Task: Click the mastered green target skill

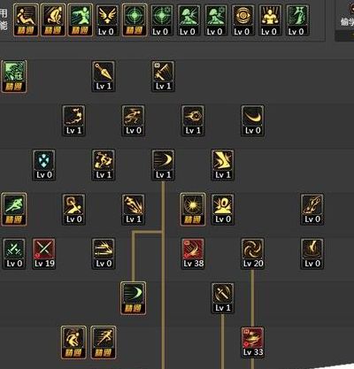Action: (x=135, y=20)
